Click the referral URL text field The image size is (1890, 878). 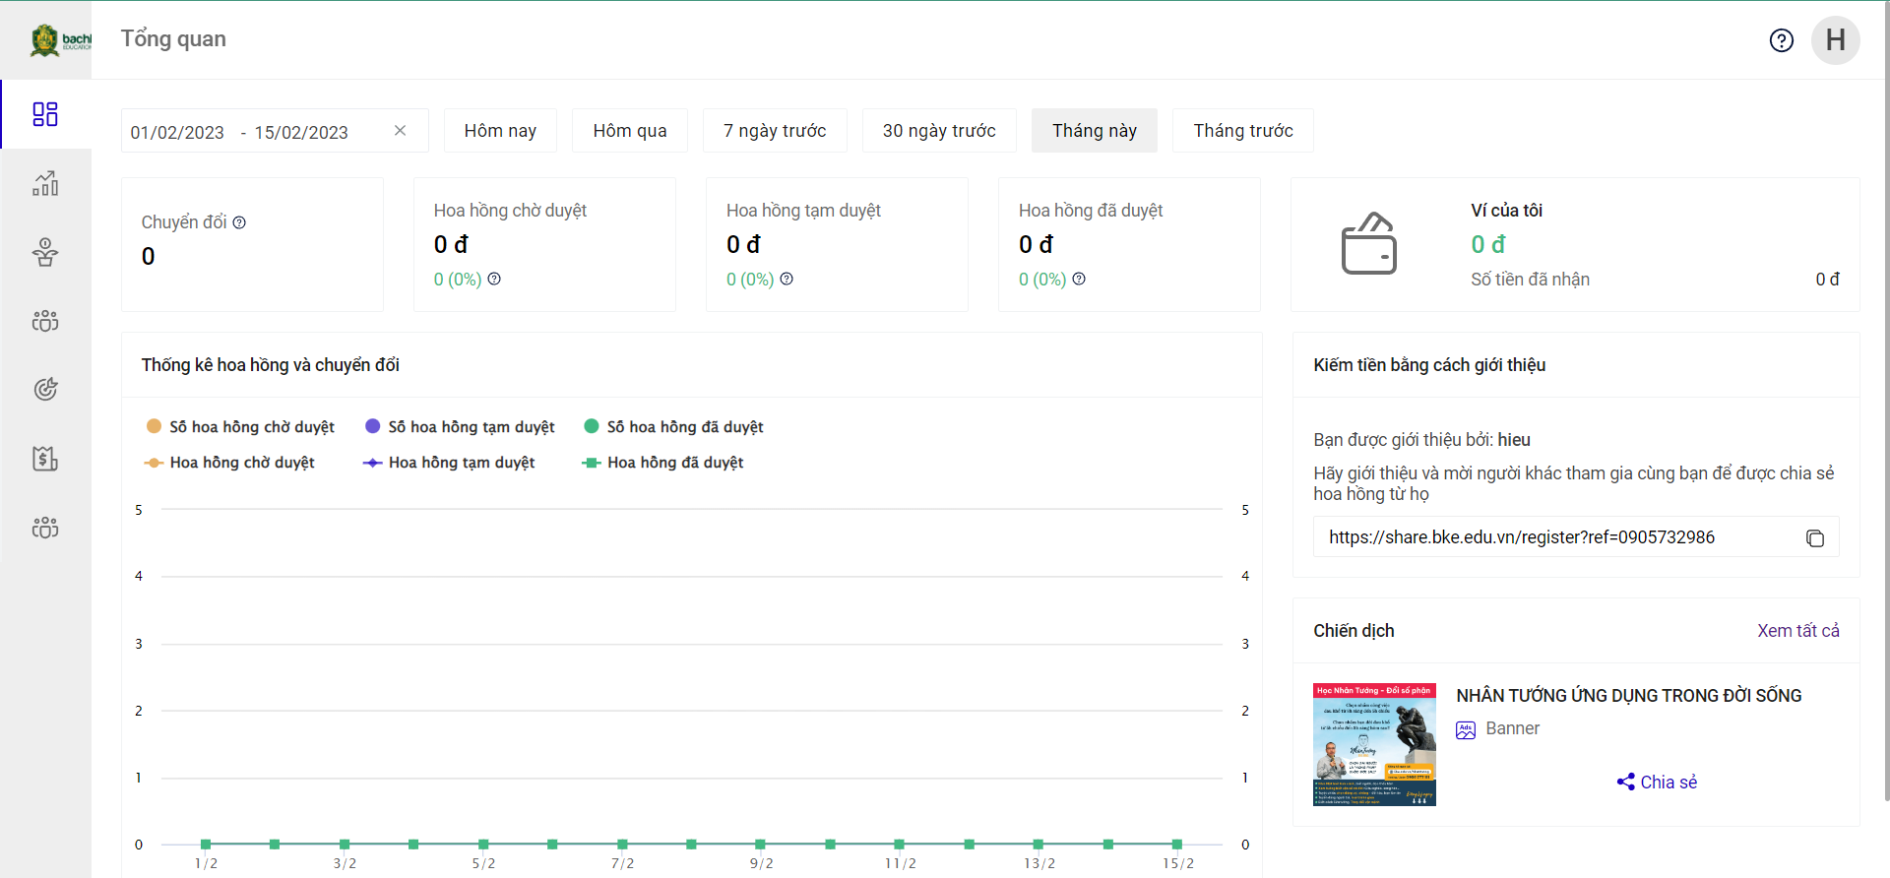(1555, 537)
